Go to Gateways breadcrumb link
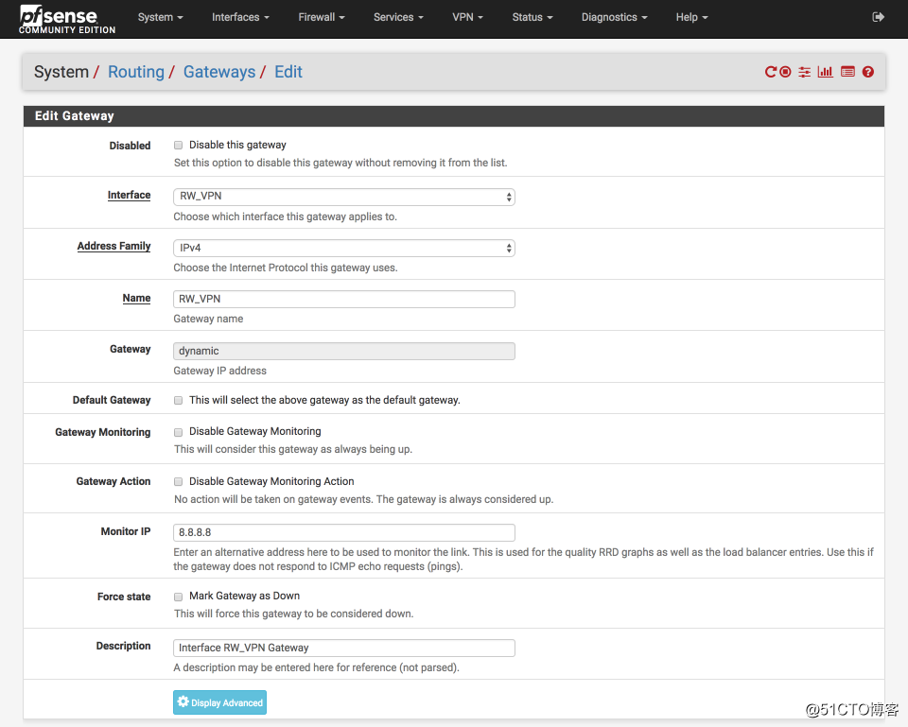 point(219,72)
